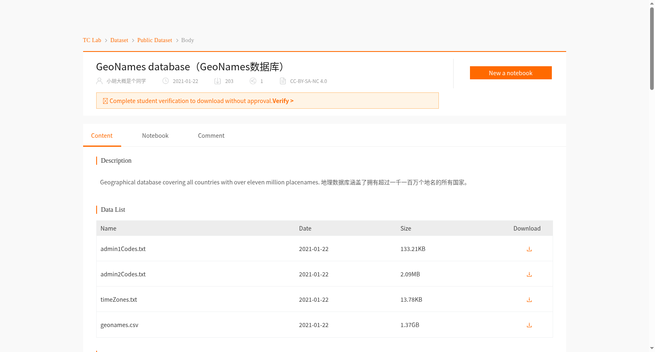The height and width of the screenshot is (352, 655).
Task: Download admin2Codes.txt using its download icon
Action: pyautogui.click(x=529, y=274)
